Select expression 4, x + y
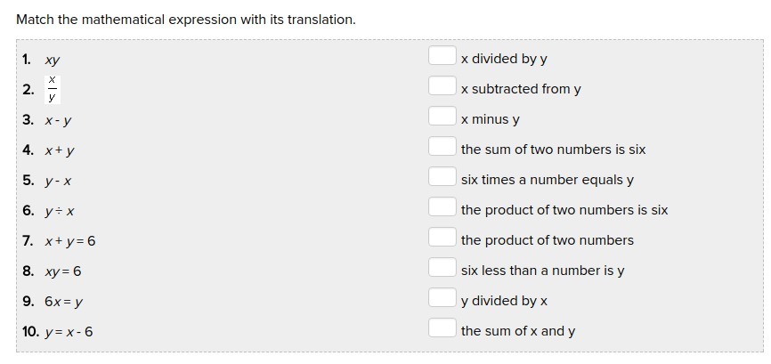 coord(60,150)
